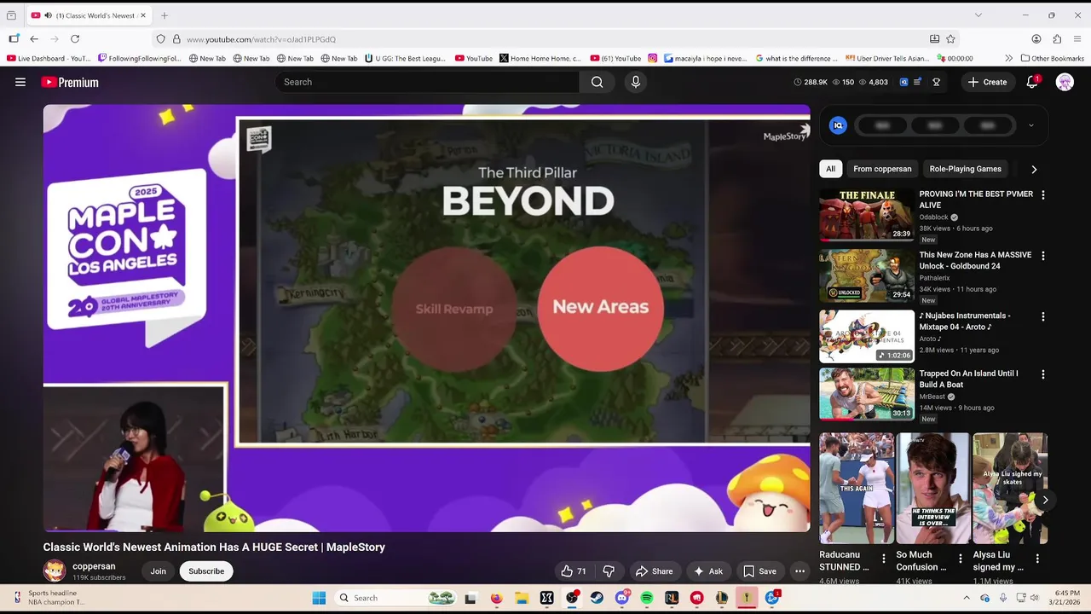Screen dimensions: 1091x614
Task: Dislike the video with thumbs down
Action: pos(609,571)
